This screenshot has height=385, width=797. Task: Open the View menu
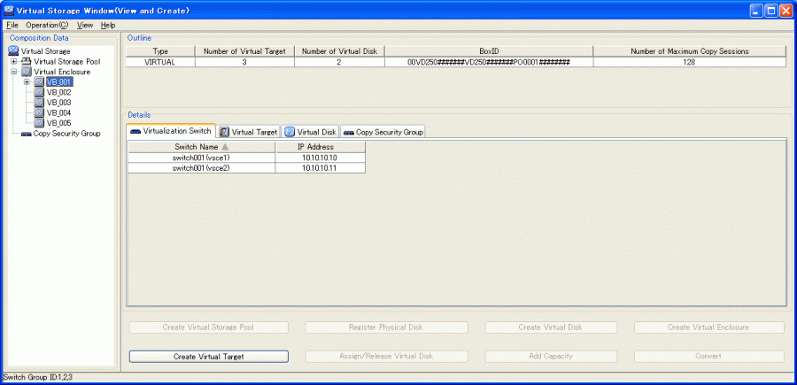(x=85, y=25)
